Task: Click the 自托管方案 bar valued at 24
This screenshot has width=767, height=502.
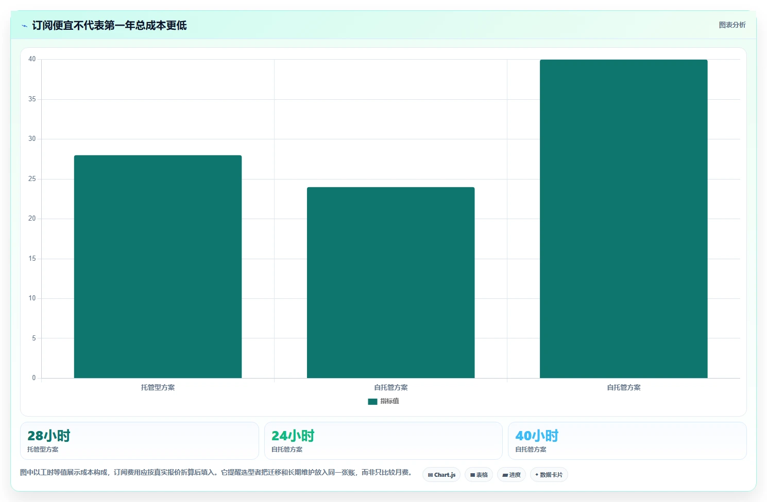Action: [x=390, y=282]
